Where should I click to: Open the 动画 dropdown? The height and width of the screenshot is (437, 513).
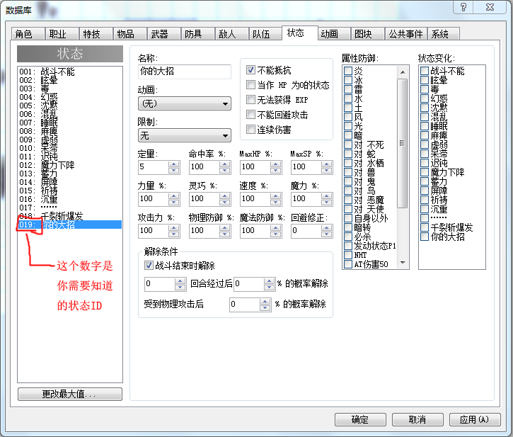point(185,103)
